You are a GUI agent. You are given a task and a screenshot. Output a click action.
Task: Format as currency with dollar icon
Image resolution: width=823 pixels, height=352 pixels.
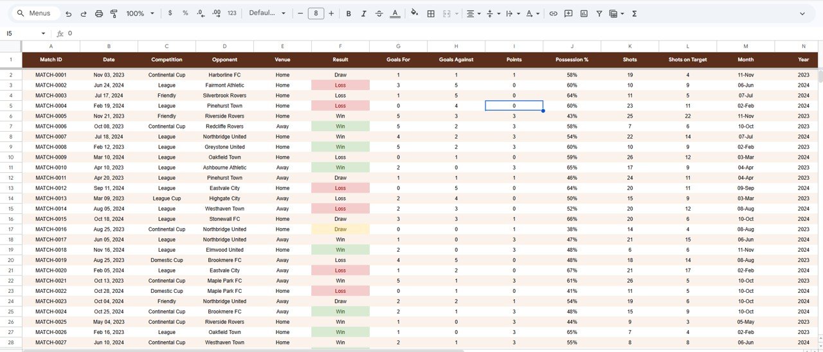tap(170, 13)
